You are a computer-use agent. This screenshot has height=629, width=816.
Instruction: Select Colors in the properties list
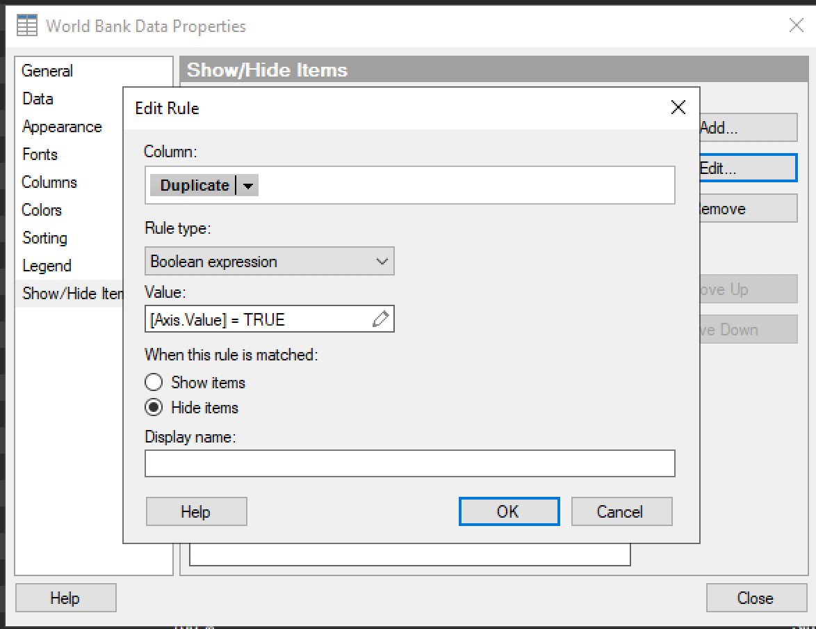click(42, 210)
